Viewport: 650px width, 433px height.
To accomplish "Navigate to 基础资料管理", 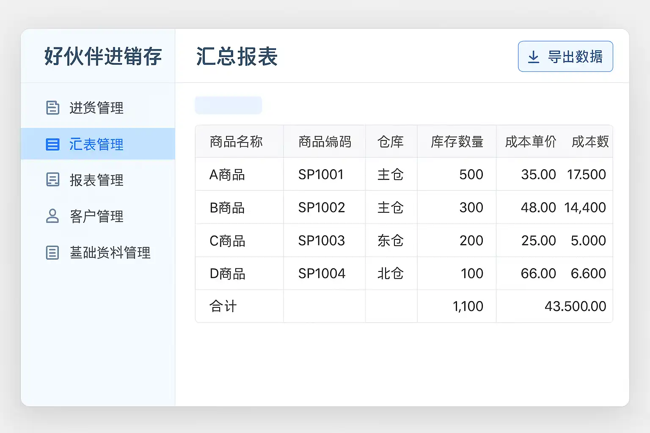I will [x=110, y=252].
